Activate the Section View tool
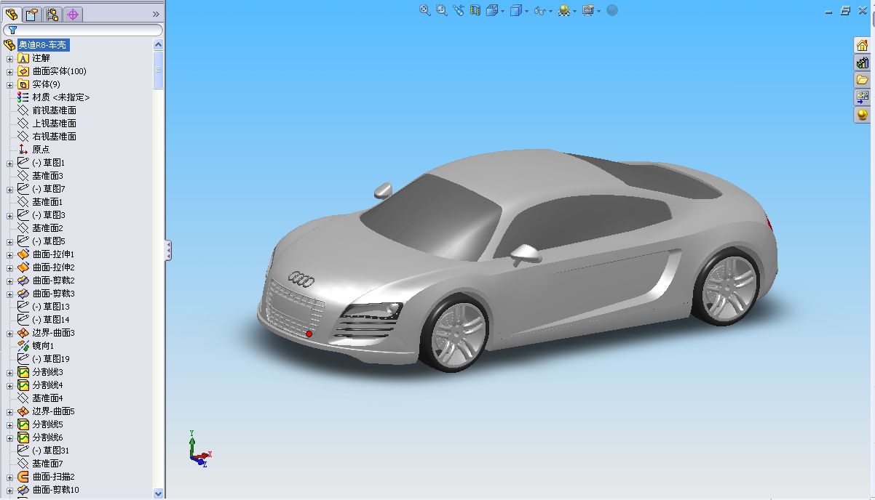Screen dimensions: 875x500 (x=475, y=10)
